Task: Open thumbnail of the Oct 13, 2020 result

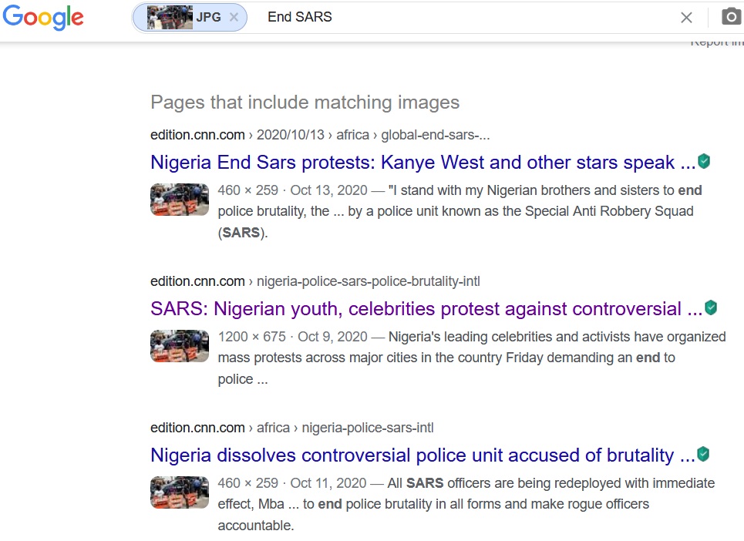Action: click(x=180, y=200)
